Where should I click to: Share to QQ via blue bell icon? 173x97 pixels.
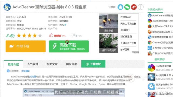[x=120, y=7]
